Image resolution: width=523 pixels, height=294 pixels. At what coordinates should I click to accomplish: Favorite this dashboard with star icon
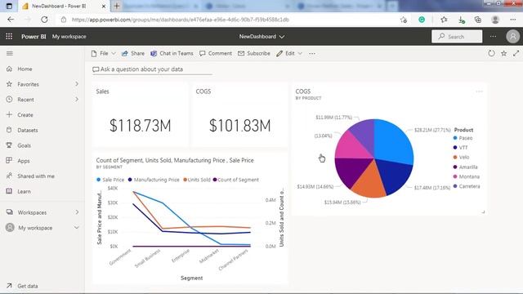[503, 53]
